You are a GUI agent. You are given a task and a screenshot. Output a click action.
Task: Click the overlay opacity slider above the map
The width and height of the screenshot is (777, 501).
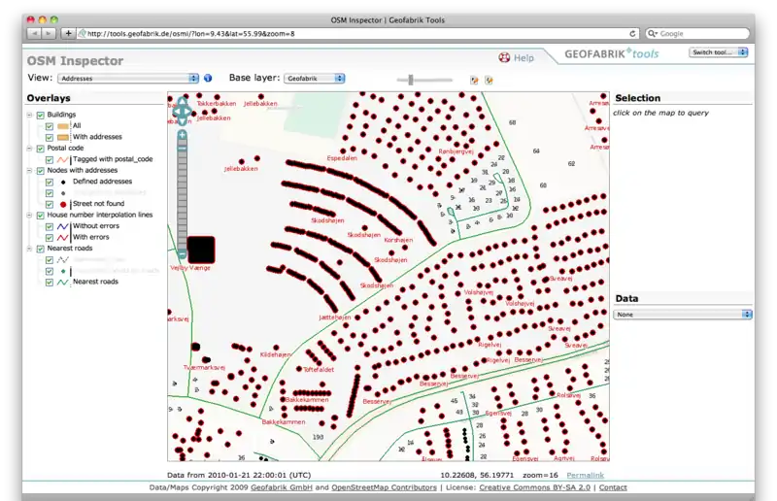[x=412, y=80]
